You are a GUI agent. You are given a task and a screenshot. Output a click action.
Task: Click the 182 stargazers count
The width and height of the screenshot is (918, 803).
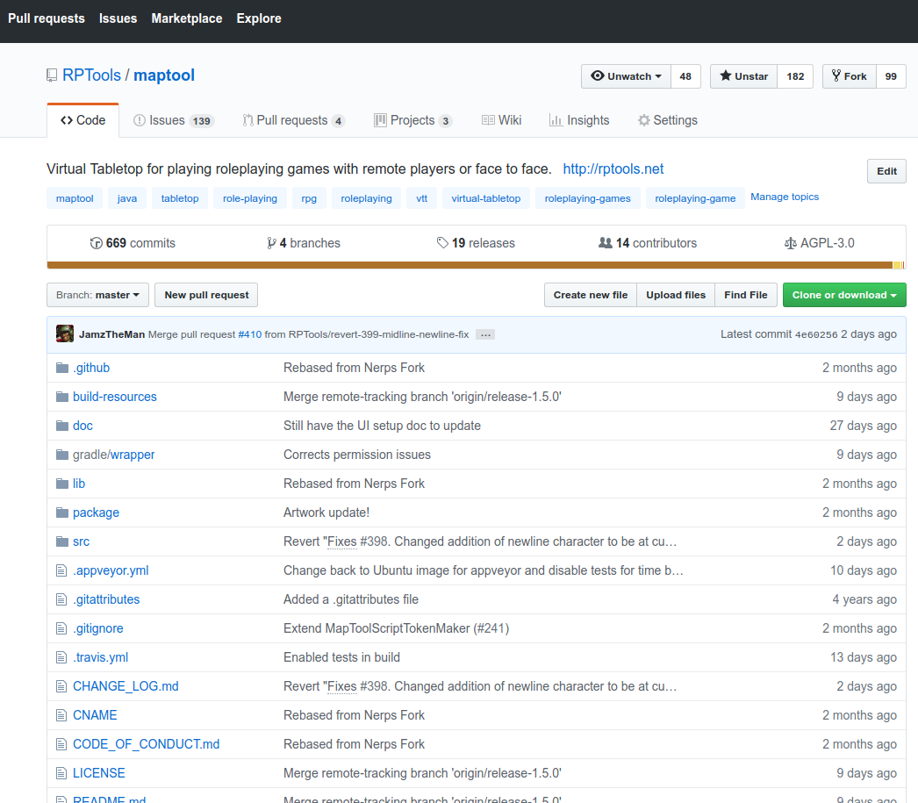tap(795, 76)
